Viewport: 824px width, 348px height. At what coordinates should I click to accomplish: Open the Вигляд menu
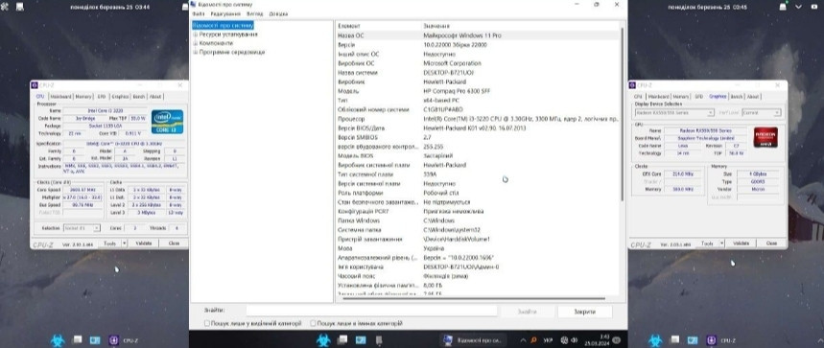tap(255, 14)
